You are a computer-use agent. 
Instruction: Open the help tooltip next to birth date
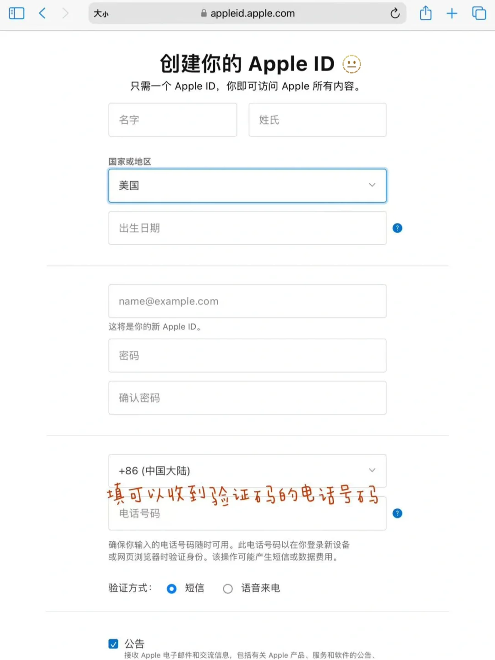397,228
